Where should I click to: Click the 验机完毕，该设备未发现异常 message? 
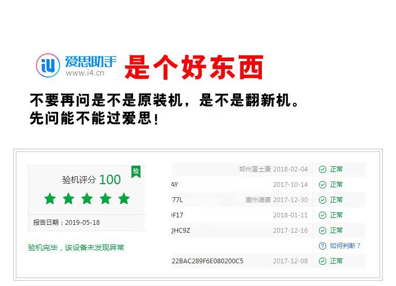point(76,247)
